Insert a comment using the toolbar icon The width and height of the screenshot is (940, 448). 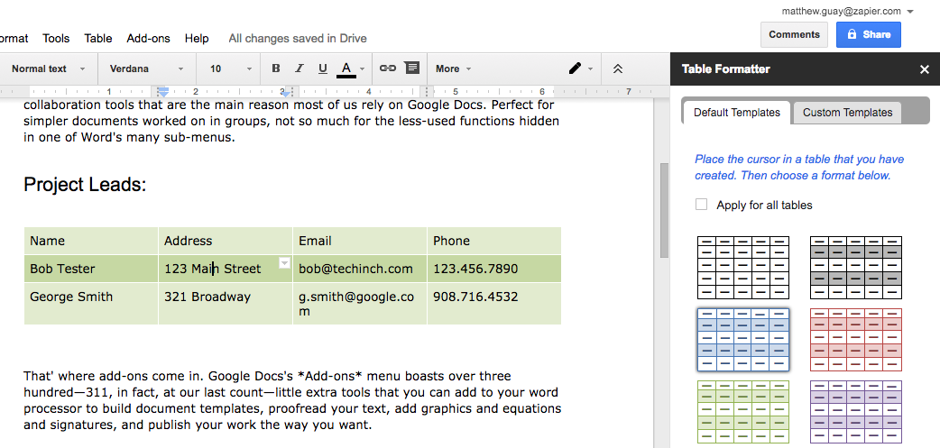point(411,69)
